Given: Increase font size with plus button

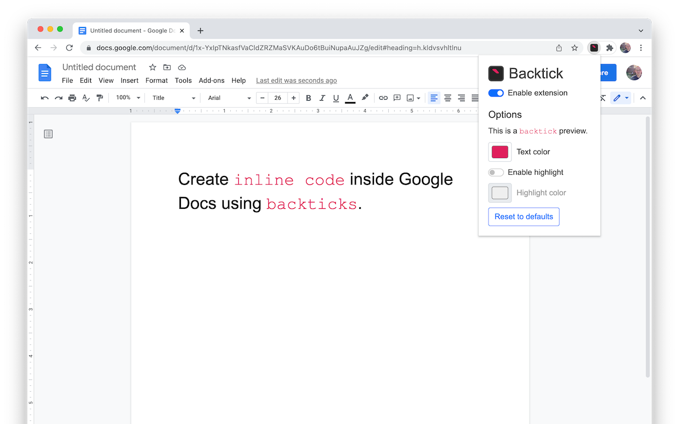Looking at the screenshot, I should click(294, 98).
